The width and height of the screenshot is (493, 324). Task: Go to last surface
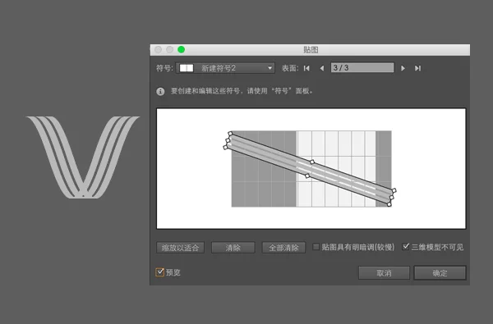(417, 68)
